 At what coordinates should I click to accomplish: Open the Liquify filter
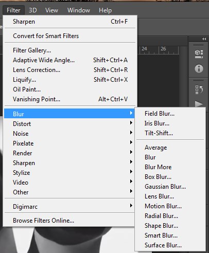click(70, 80)
